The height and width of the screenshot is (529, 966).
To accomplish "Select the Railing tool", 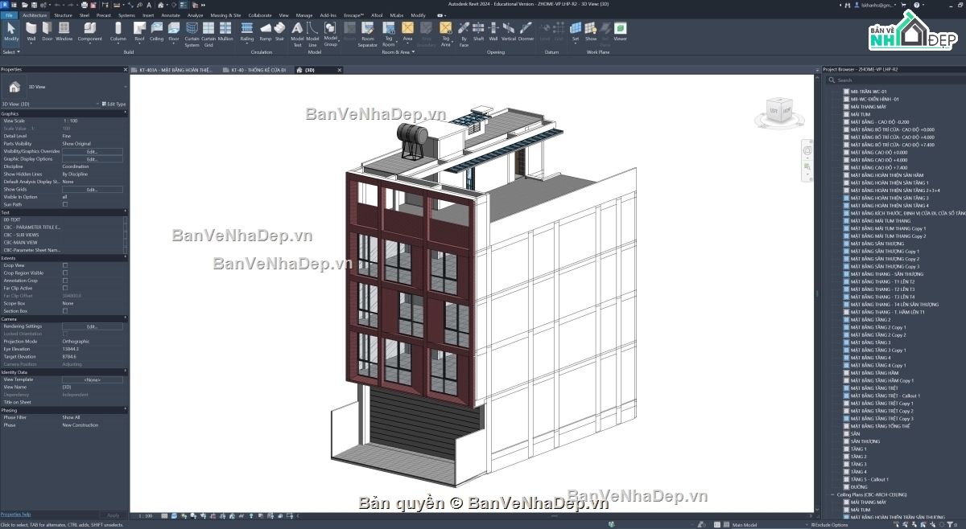I will (247, 32).
